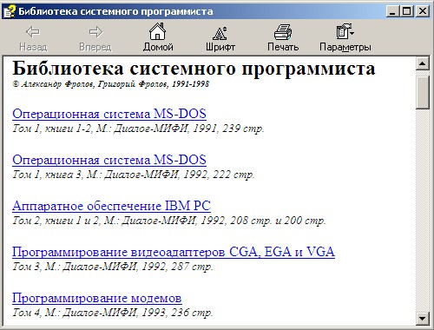Screen dimensions: 434x330
Task: Minimize the help window
Action: [x=392, y=11]
